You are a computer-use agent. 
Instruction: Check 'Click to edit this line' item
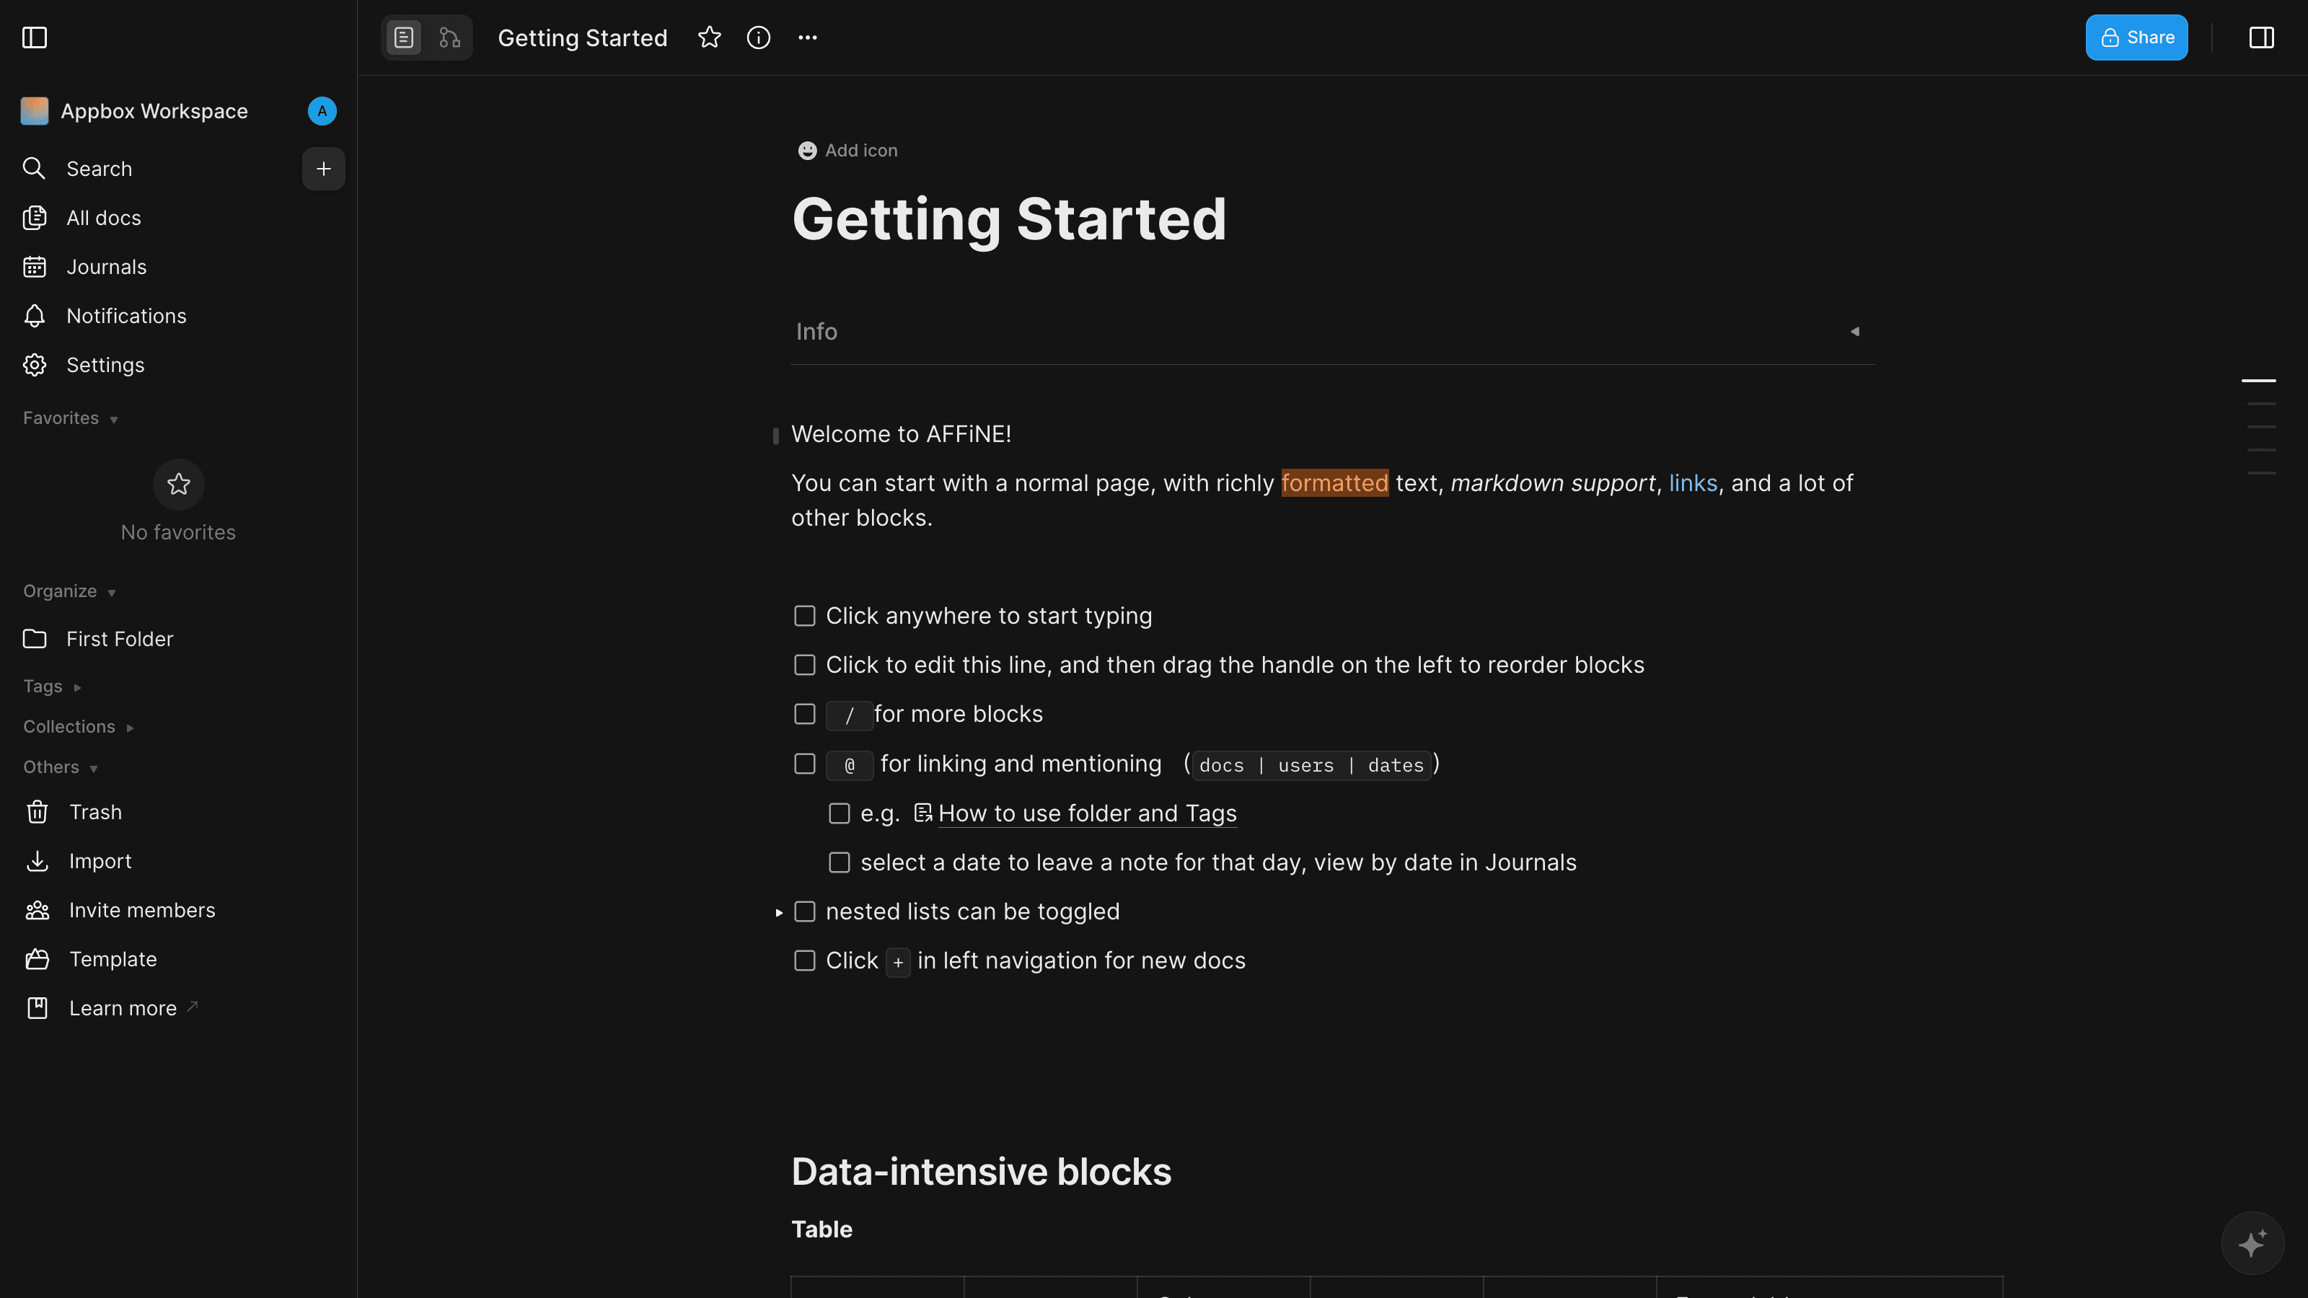pos(805,665)
